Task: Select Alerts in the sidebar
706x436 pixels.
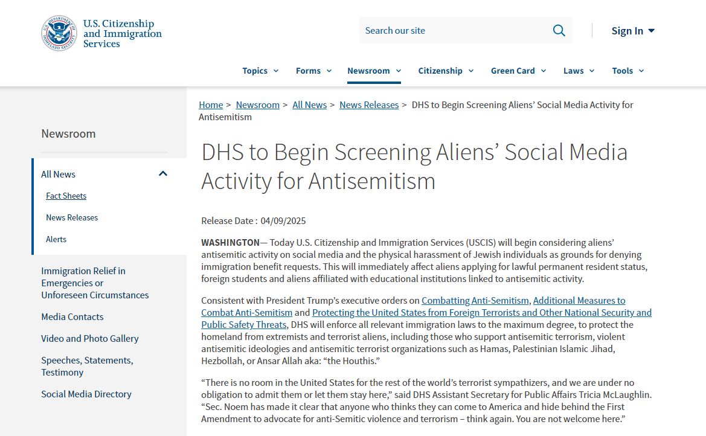Action: tap(56, 239)
